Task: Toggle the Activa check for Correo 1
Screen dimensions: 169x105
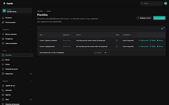Action: click(116, 41)
